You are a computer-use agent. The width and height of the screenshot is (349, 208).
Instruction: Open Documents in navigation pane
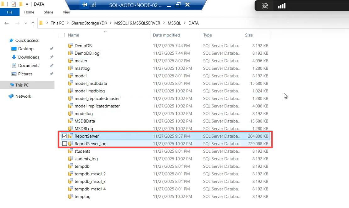coord(29,65)
